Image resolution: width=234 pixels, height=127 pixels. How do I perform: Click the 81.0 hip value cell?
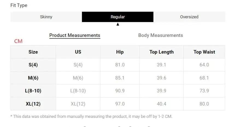pos(120,65)
